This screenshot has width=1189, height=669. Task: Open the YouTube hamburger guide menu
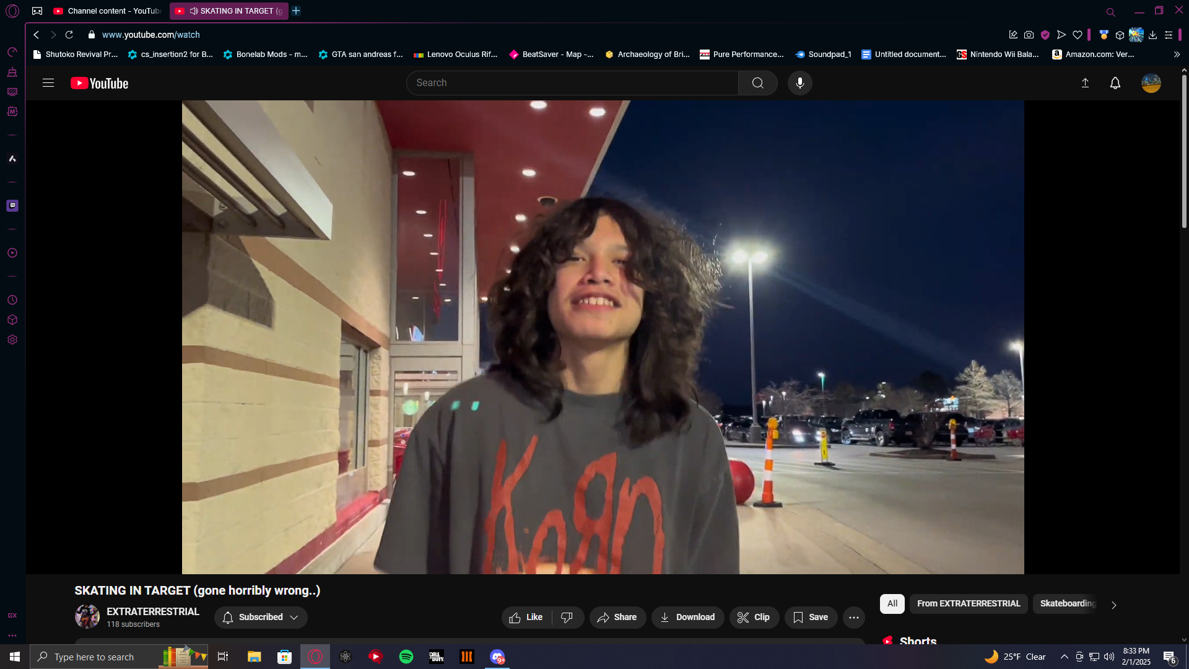[48, 83]
